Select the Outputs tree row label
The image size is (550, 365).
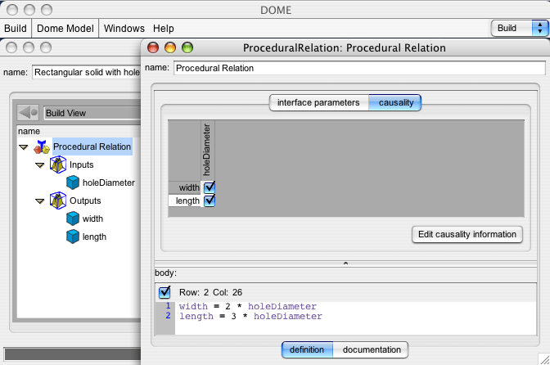pyautogui.click(x=85, y=201)
